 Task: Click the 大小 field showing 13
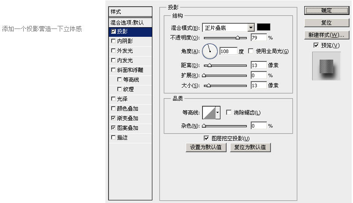259,85
